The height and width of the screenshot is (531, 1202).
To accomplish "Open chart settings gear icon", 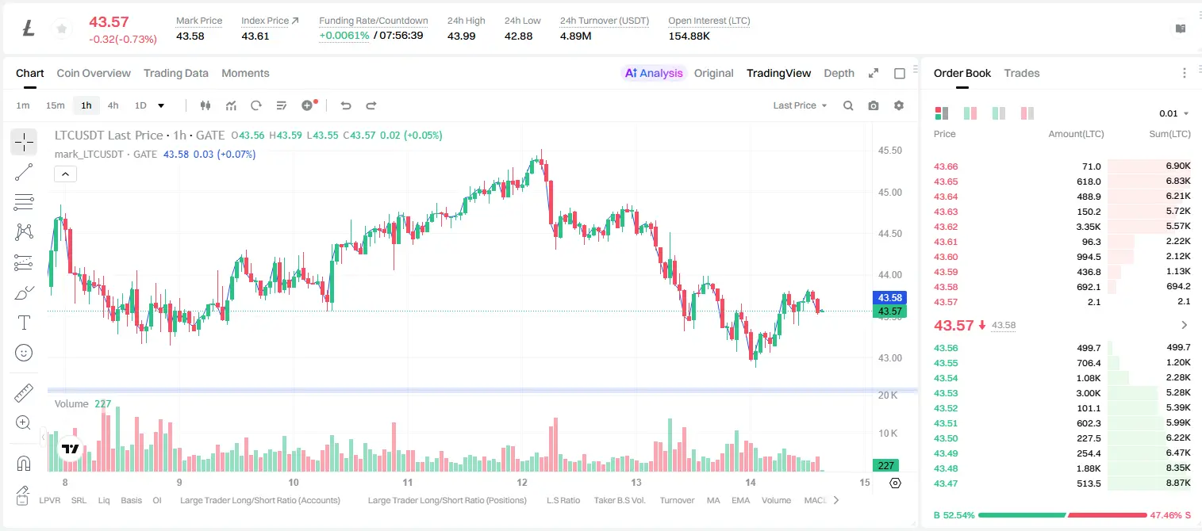I will [899, 105].
